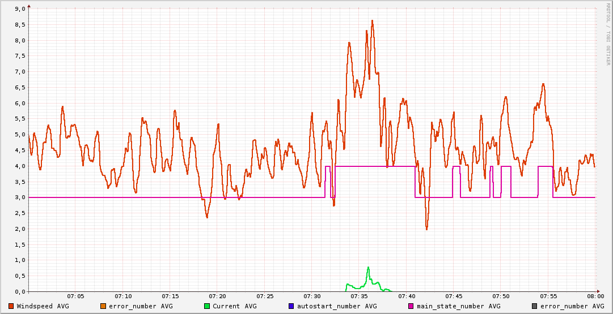Select the autostart_number AVG legend label
Screen dimensions: 613x314
337,306
